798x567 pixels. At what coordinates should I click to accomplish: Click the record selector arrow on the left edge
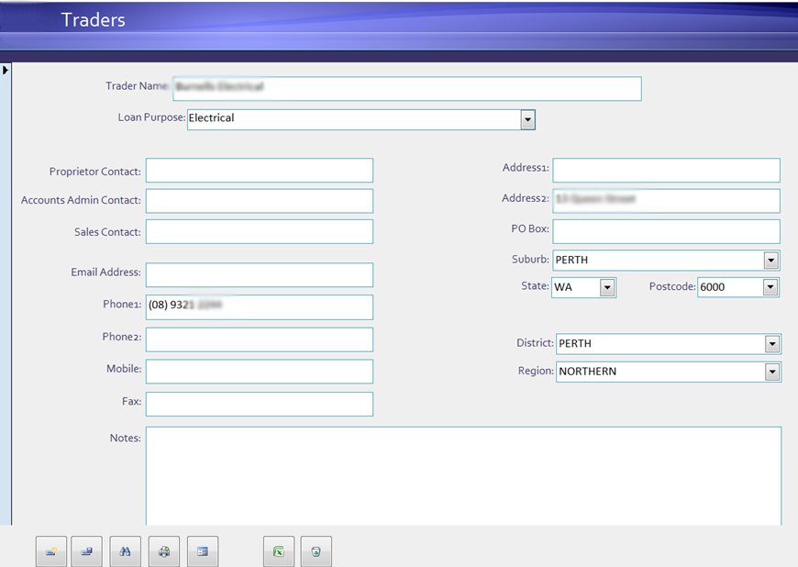(6, 69)
